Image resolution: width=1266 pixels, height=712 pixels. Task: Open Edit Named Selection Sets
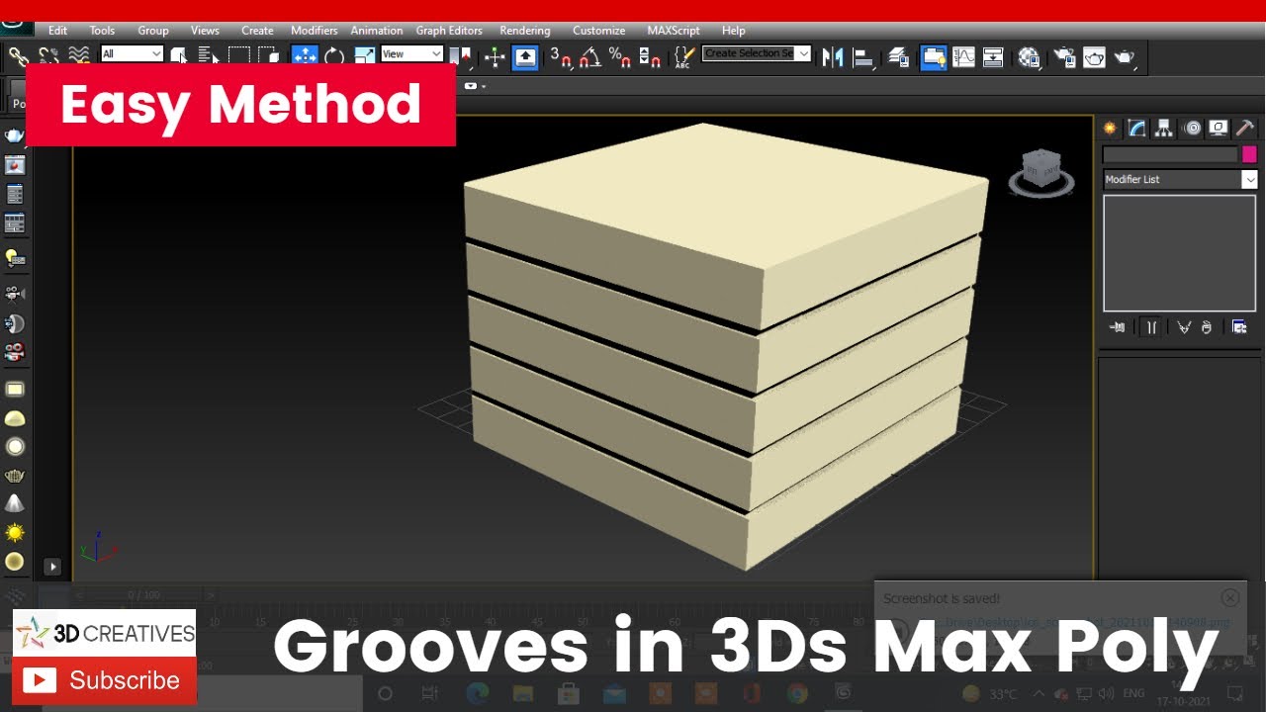point(682,57)
